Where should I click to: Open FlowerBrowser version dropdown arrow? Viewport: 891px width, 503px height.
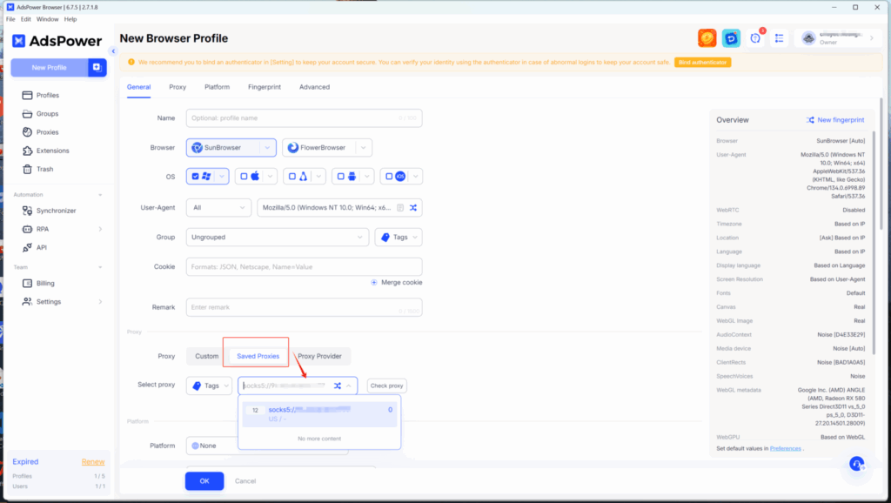click(x=364, y=148)
